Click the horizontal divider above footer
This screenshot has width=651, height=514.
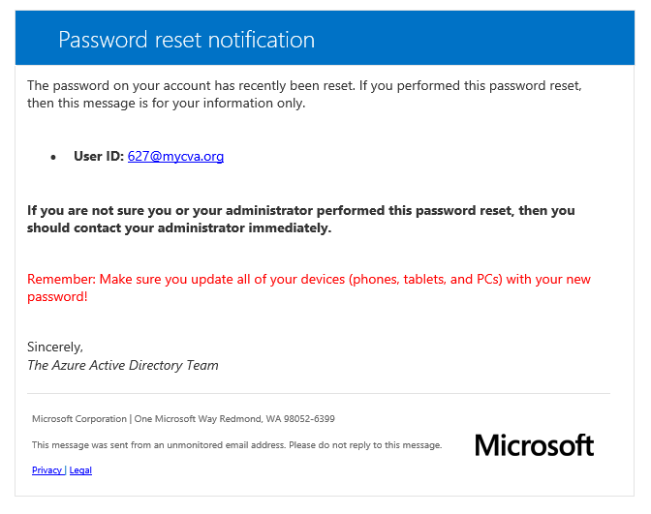319,393
